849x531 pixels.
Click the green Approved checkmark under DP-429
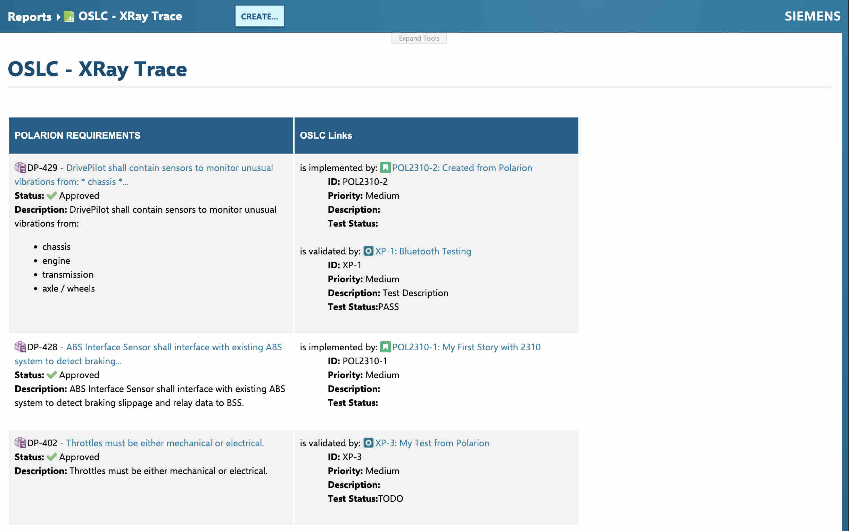(52, 196)
